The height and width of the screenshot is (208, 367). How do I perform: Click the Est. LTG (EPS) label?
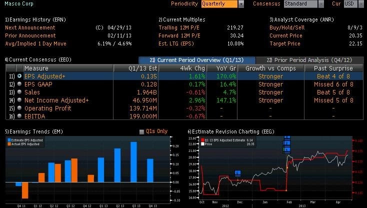pyautogui.click(x=176, y=43)
